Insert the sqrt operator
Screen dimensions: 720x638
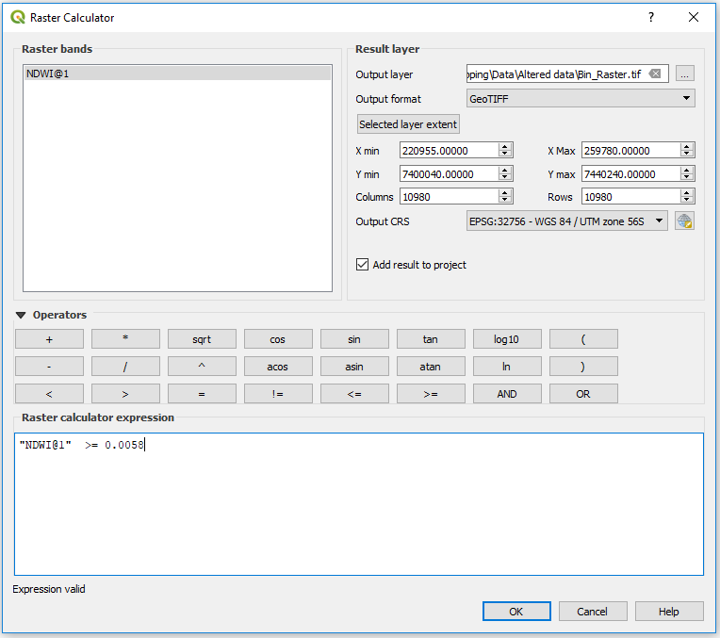[x=202, y=339]
